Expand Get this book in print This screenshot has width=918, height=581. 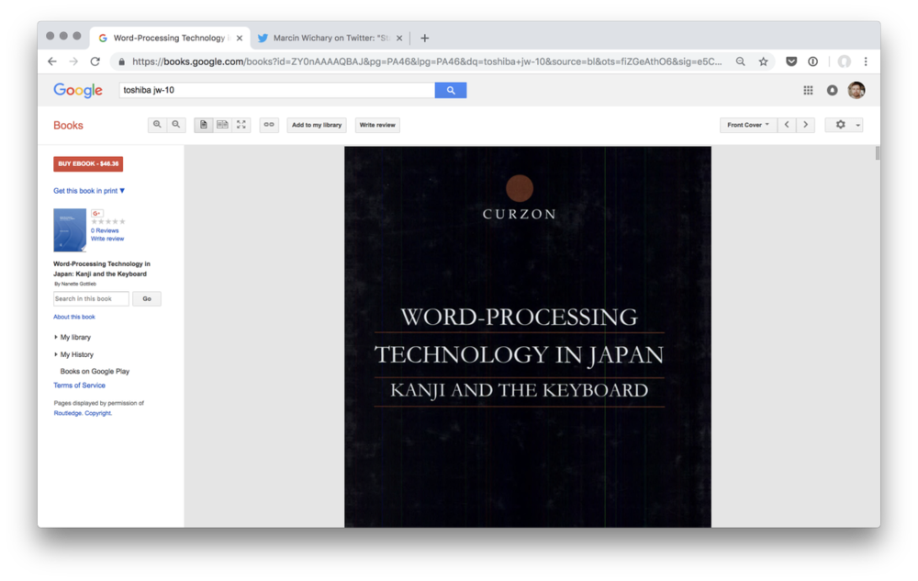(x=89, y=191)
